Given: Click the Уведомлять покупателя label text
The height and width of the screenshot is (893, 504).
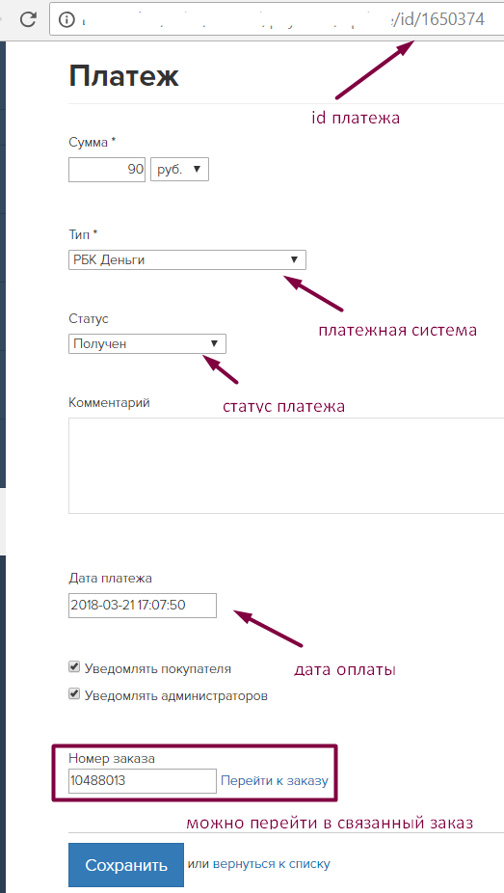Looking at the screenshot, I should 158,668.
